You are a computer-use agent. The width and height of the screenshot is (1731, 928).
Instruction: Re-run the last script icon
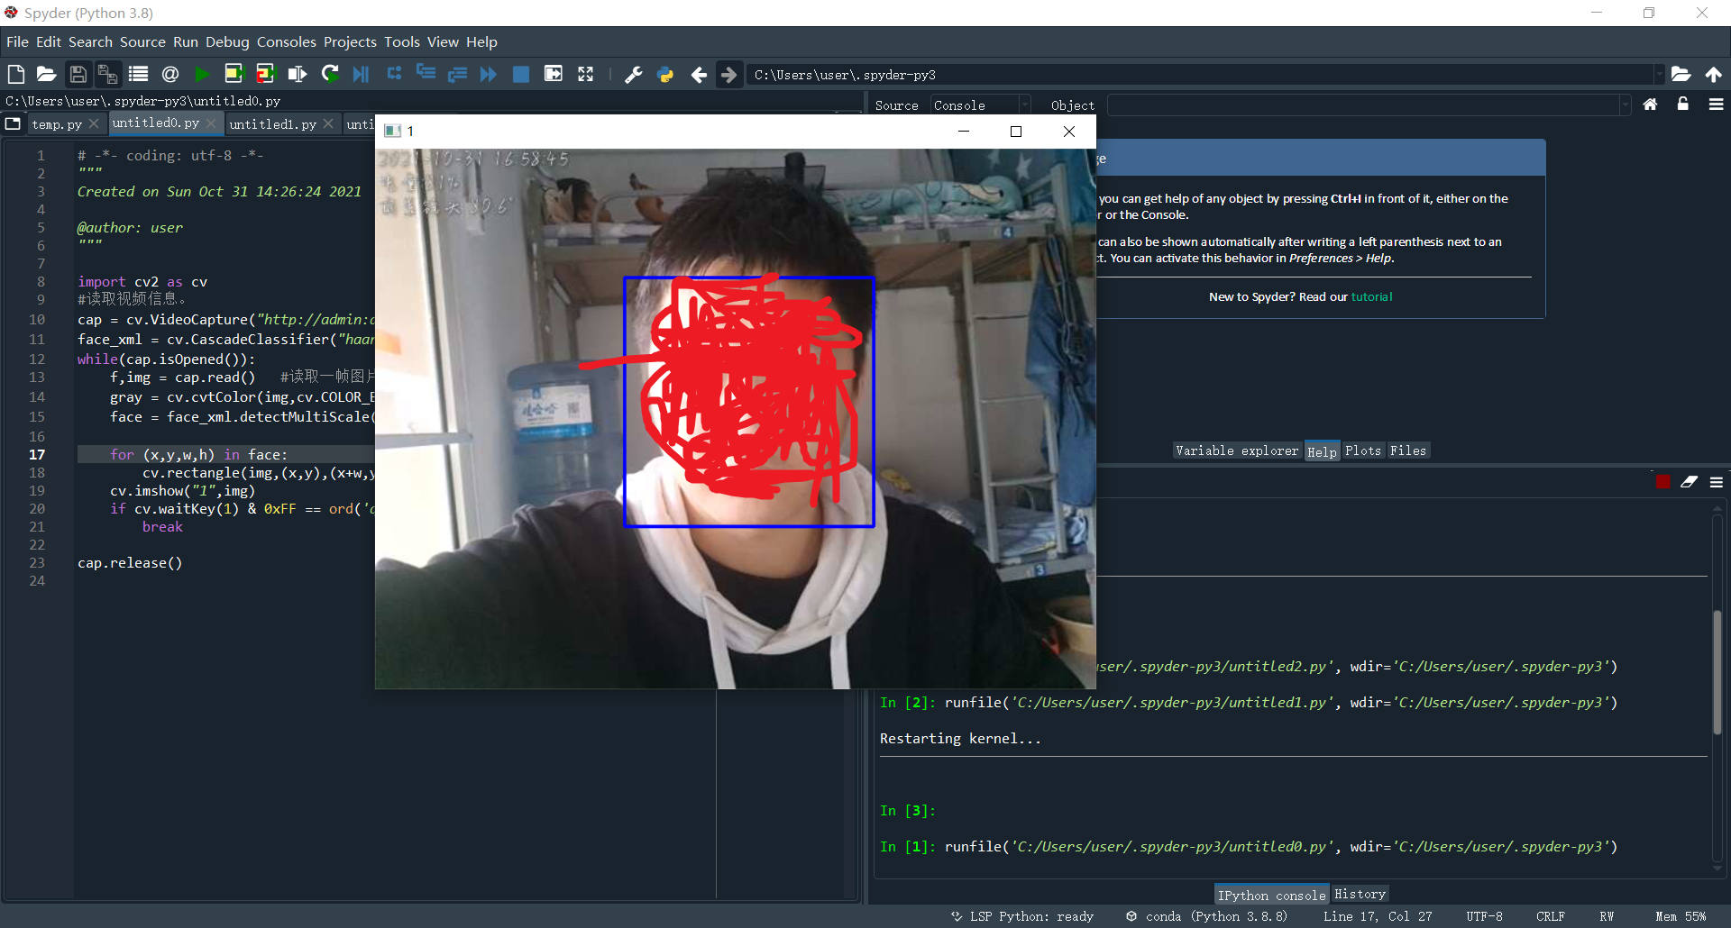click(330, 74)
